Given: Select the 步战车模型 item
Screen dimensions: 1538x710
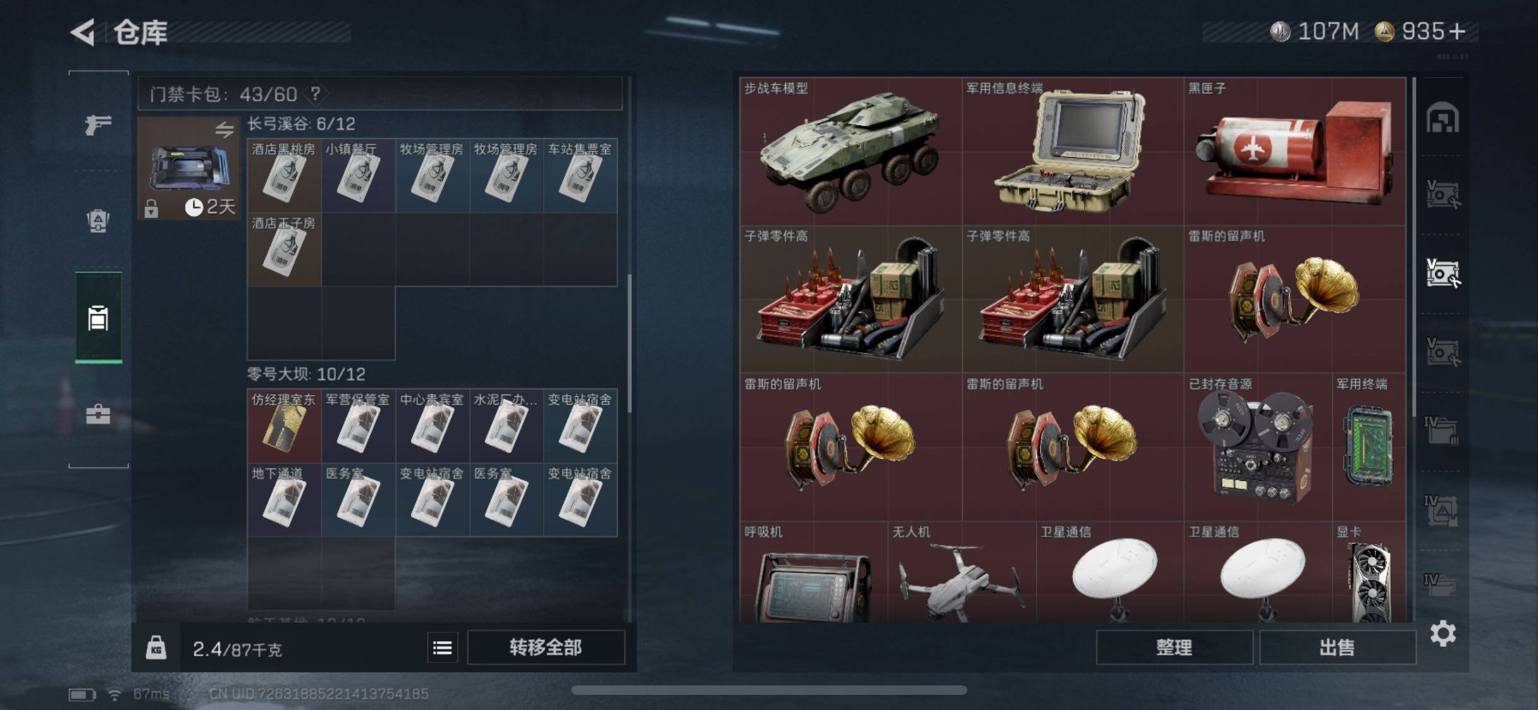Looking at the screenshot, I should tap(850, 151).
